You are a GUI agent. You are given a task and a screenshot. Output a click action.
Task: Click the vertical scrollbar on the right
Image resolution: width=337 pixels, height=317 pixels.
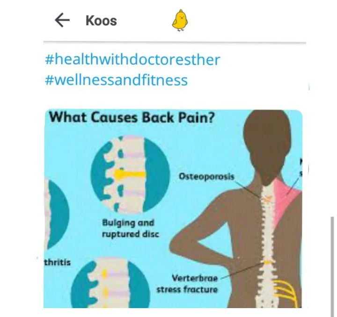(332, 266)
